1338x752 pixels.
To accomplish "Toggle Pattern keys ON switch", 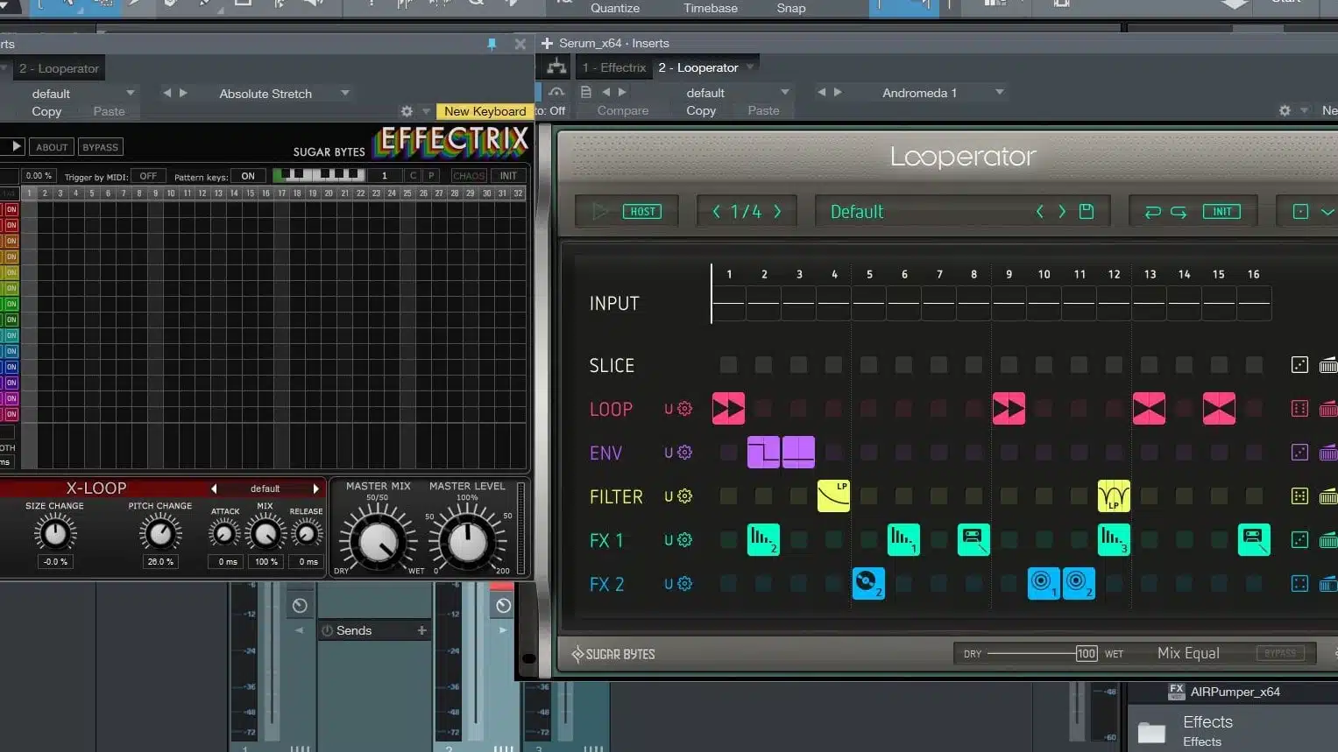I will 248,176.
